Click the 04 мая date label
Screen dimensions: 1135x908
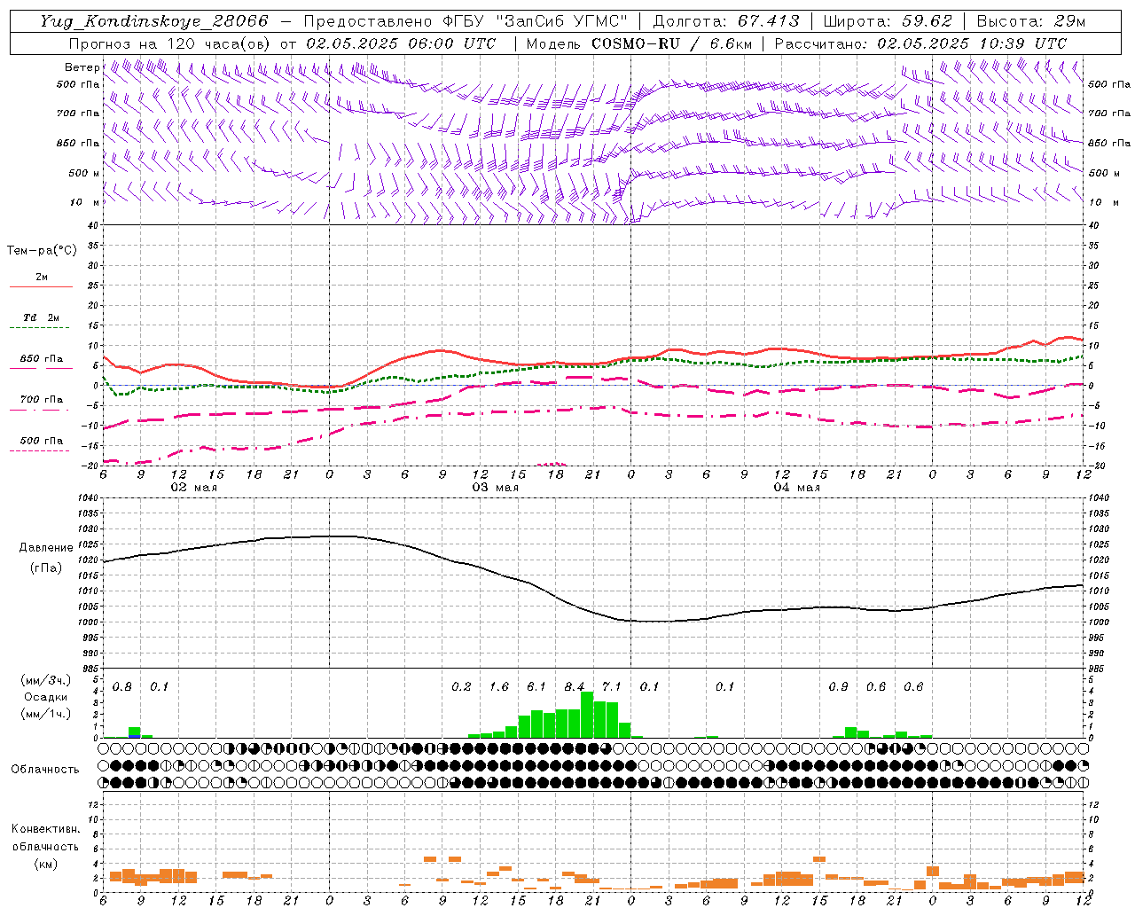pos(796,488)
